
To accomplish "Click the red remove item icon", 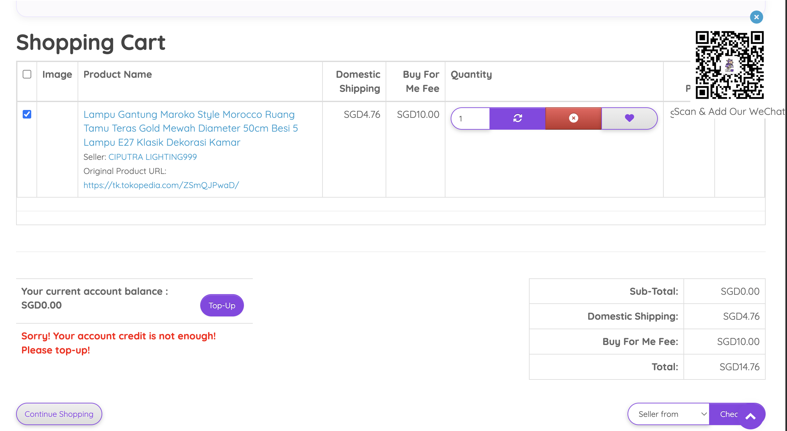I will click(573, 118).
